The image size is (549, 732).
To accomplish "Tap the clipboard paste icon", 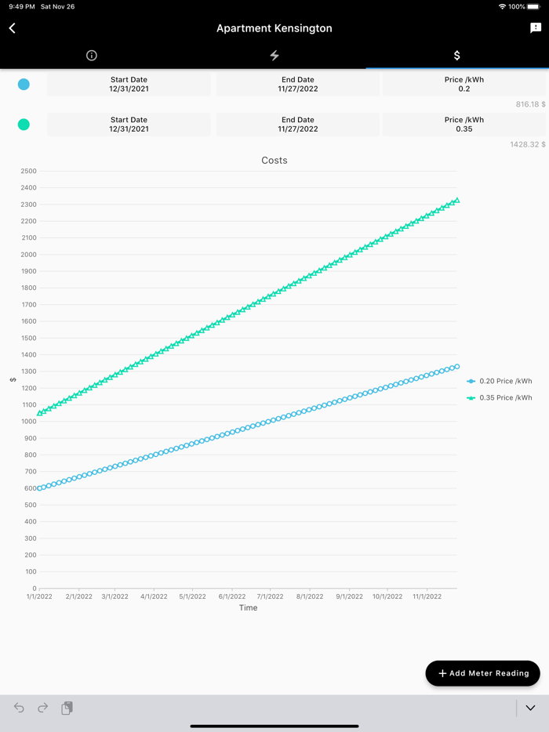I will [67, 708].
